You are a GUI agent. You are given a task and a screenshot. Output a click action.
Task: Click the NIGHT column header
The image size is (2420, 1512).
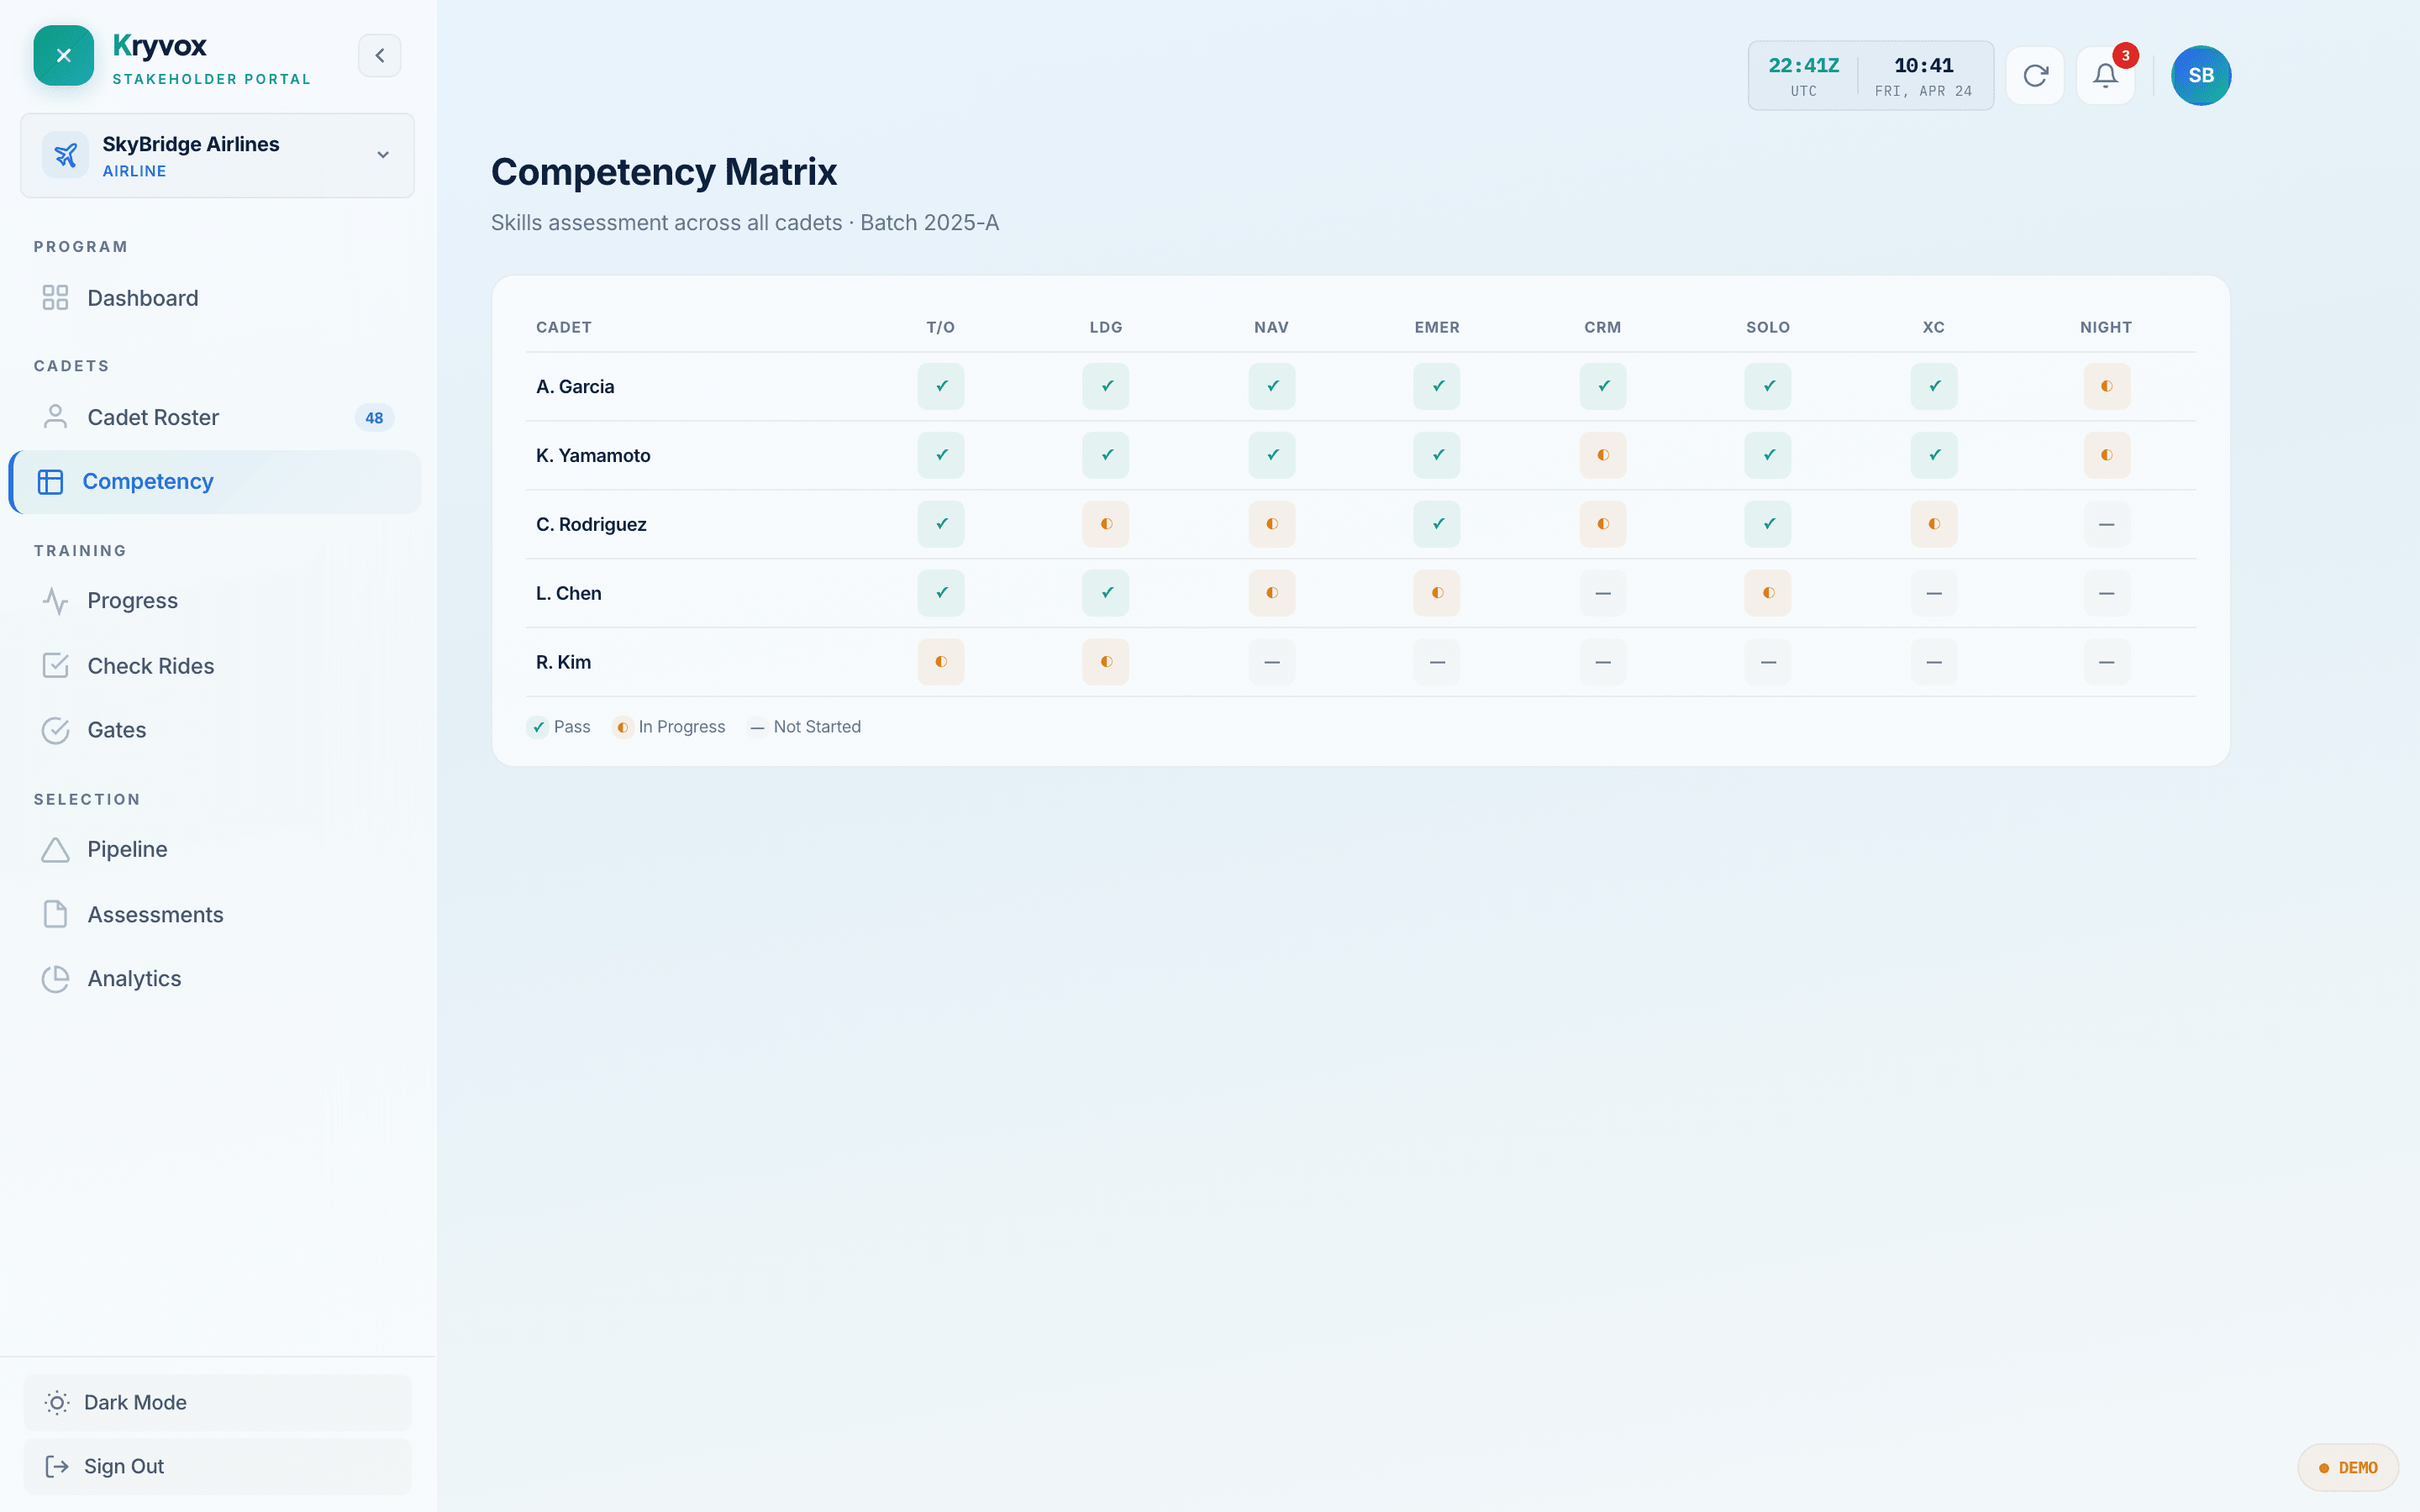tap(2106, 327)
